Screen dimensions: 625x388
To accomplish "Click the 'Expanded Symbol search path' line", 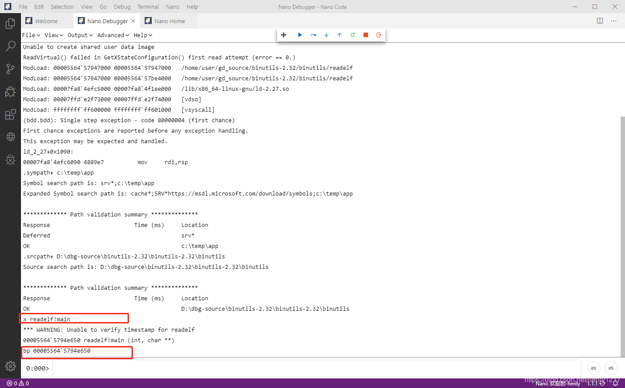I will [188, 194].
